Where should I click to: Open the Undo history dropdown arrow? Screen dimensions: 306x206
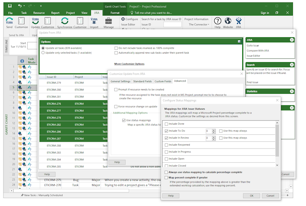click(24, 6)
